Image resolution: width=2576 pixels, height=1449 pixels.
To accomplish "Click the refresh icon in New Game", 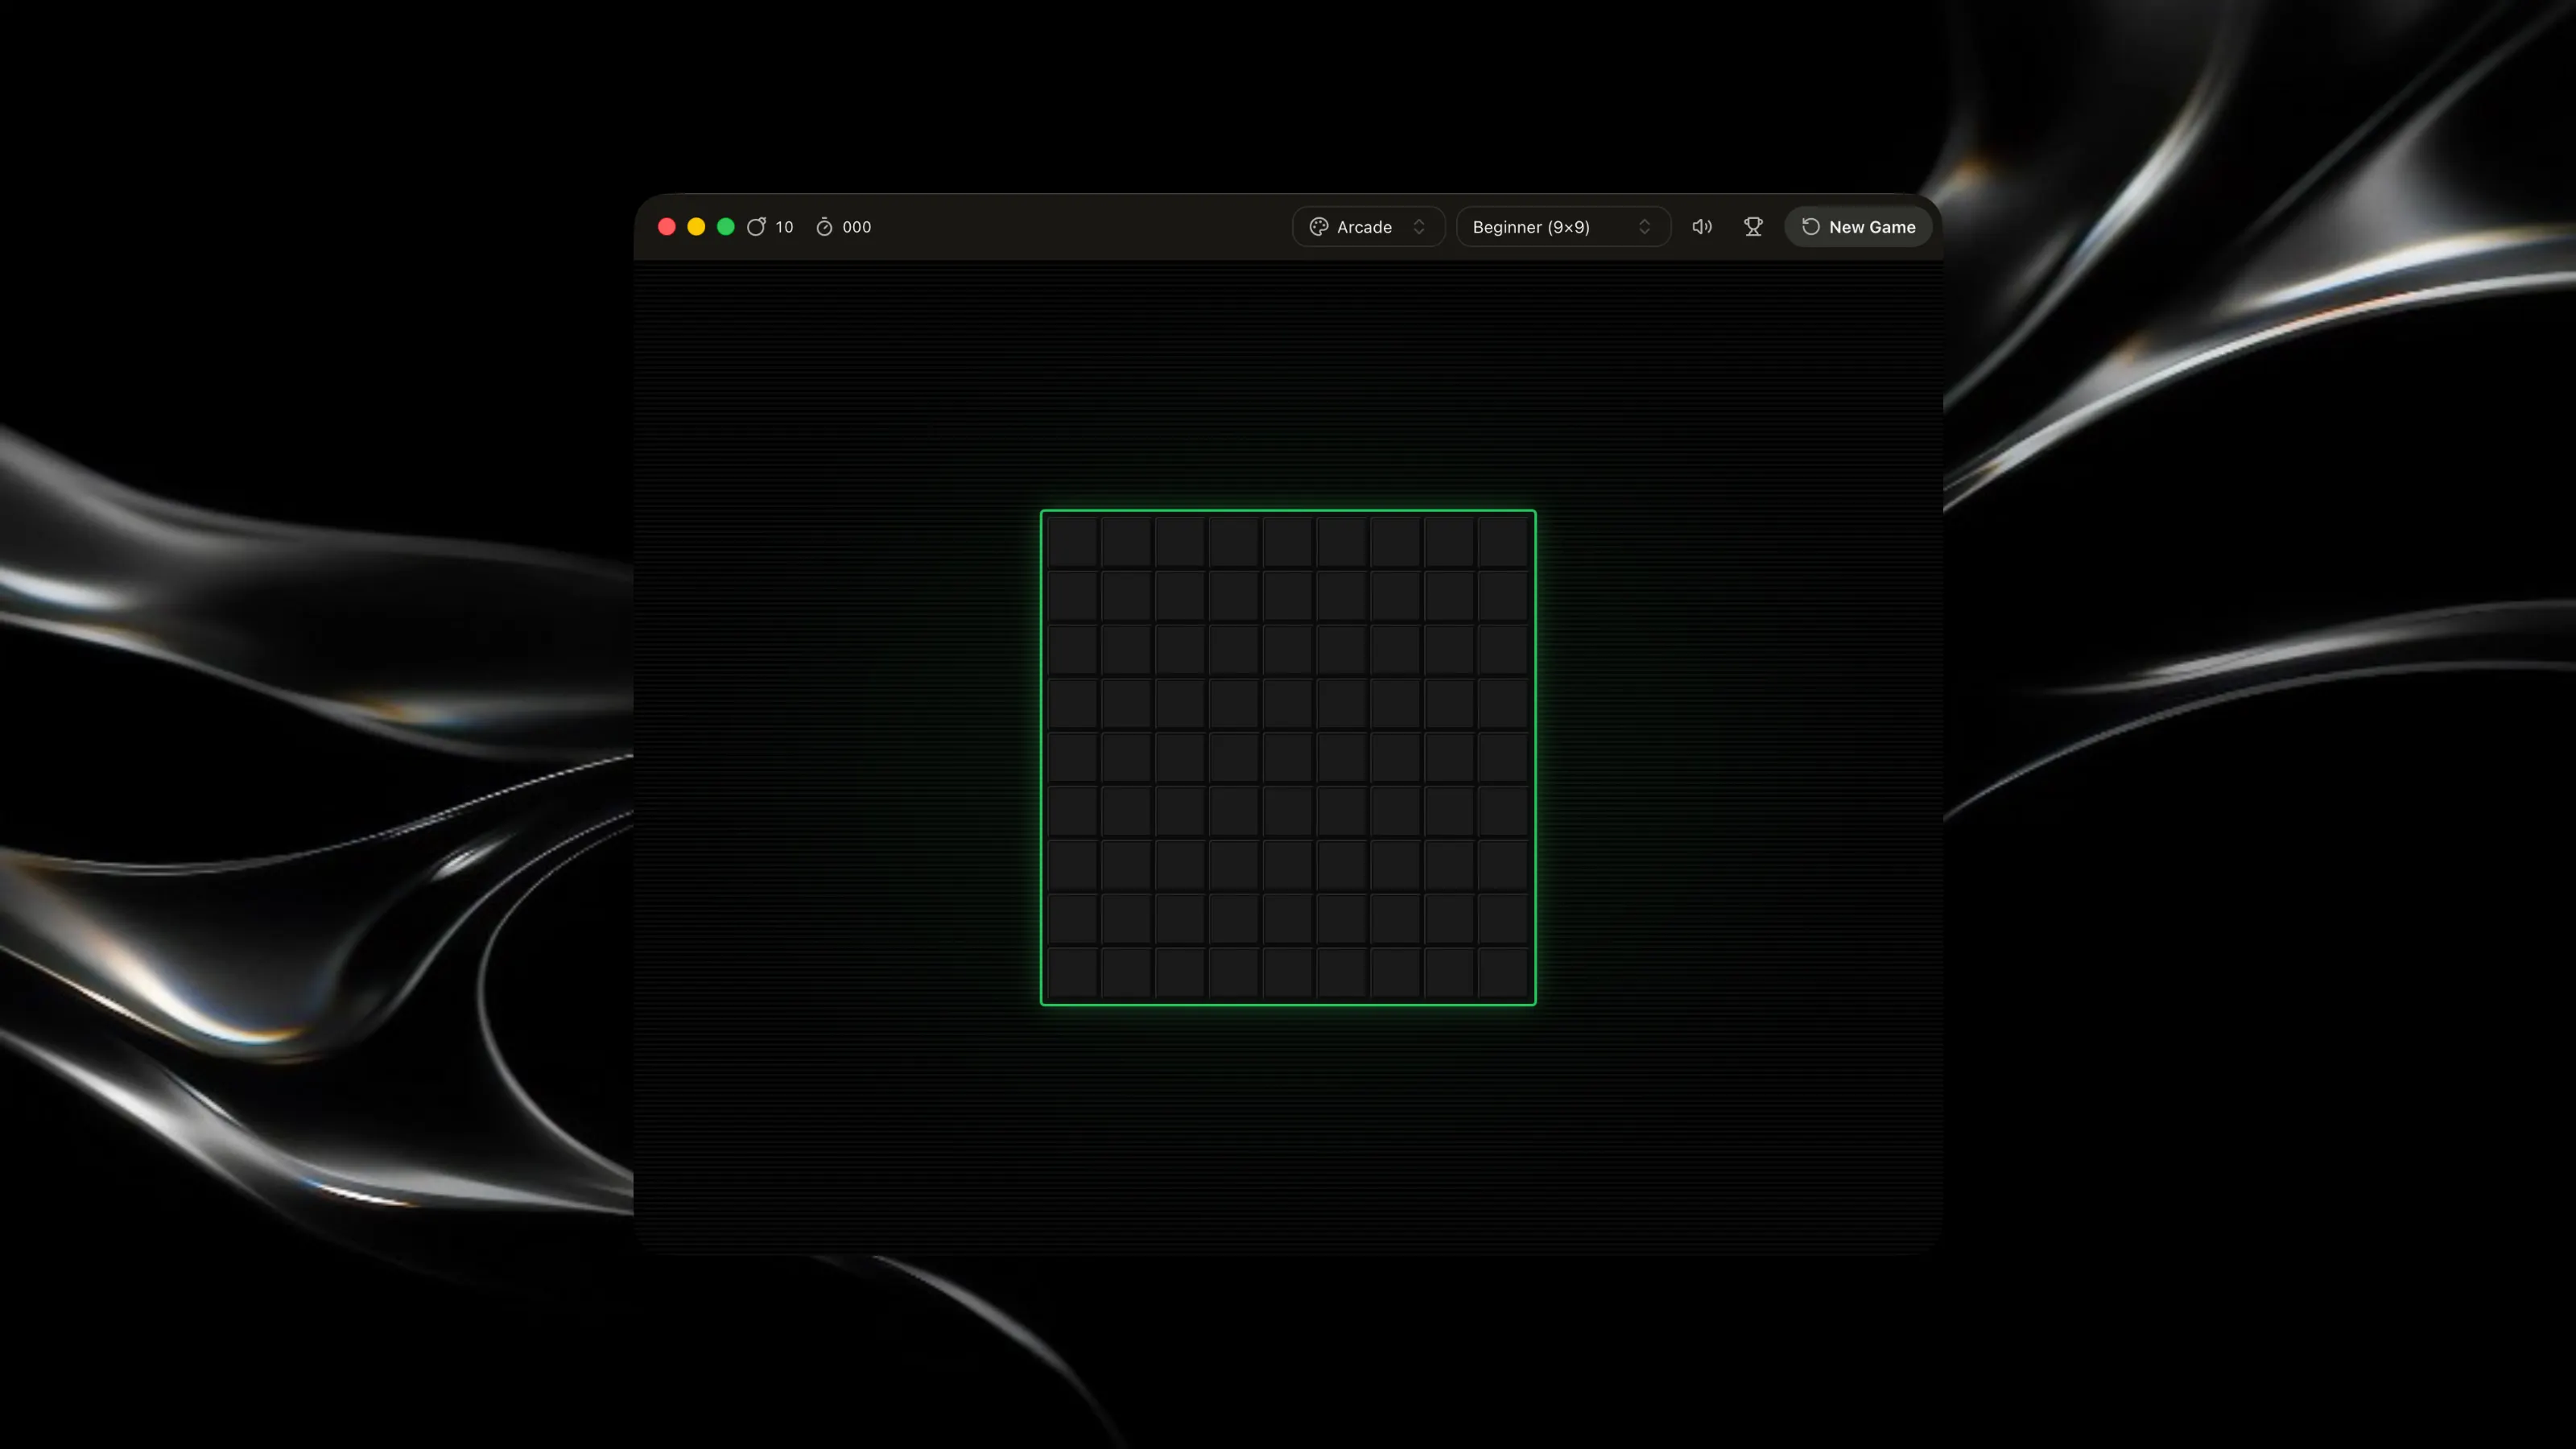I will click(1811, 227).
